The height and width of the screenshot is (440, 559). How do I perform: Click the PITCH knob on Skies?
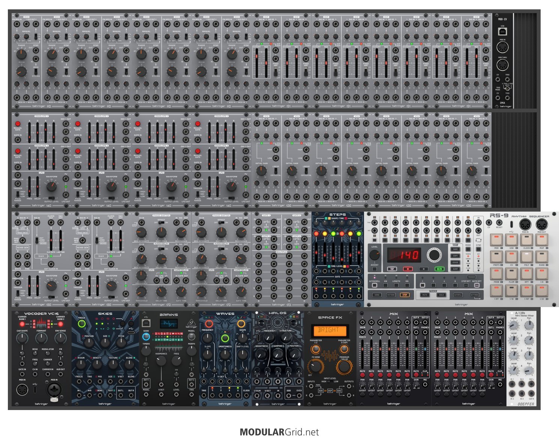pyautogui.click(x=121, y=343)
